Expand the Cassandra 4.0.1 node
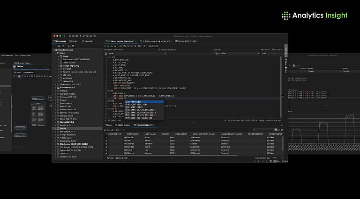The image size is (360, 199). point(56,88)
